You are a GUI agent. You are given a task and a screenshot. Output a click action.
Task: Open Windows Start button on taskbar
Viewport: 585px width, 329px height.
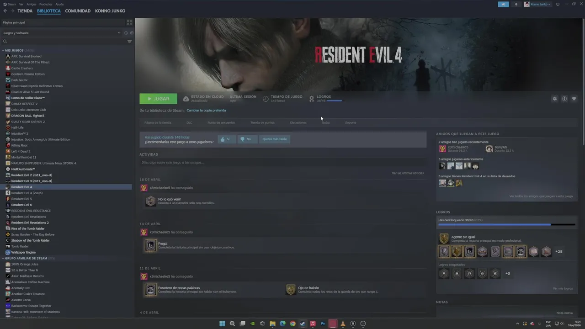222,324
